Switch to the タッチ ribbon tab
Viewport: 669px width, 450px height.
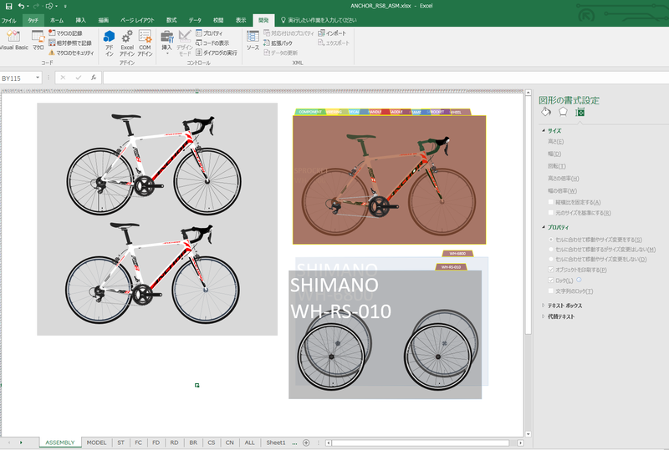coord(33,20)
